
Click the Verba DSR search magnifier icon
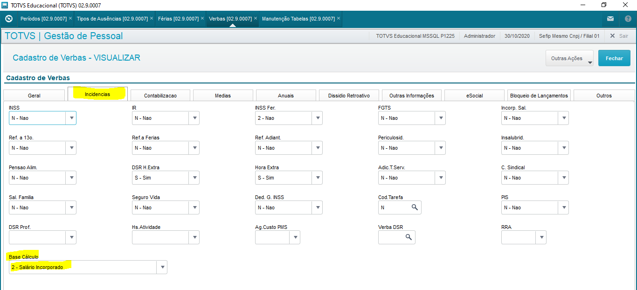pyautogui.click(x=409, y=237)
